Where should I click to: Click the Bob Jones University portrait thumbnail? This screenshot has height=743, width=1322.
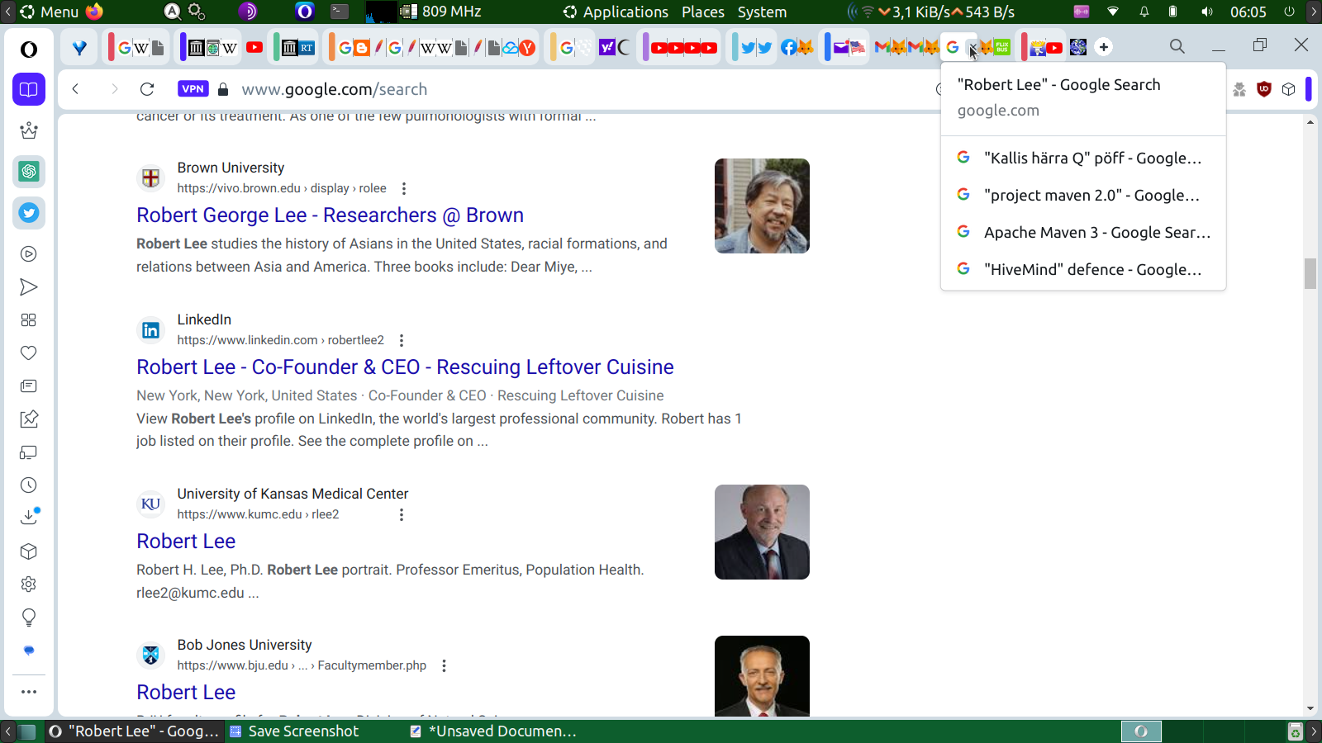click(762, 676)
